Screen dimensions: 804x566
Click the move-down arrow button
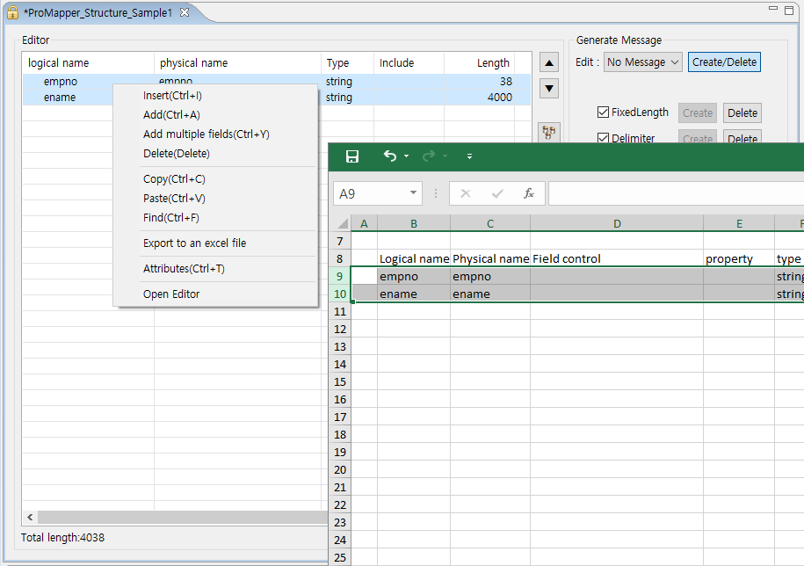[548, 88]
